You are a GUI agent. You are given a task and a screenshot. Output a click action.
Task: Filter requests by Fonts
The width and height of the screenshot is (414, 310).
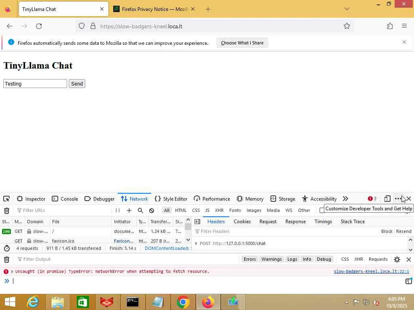point(235,210)
